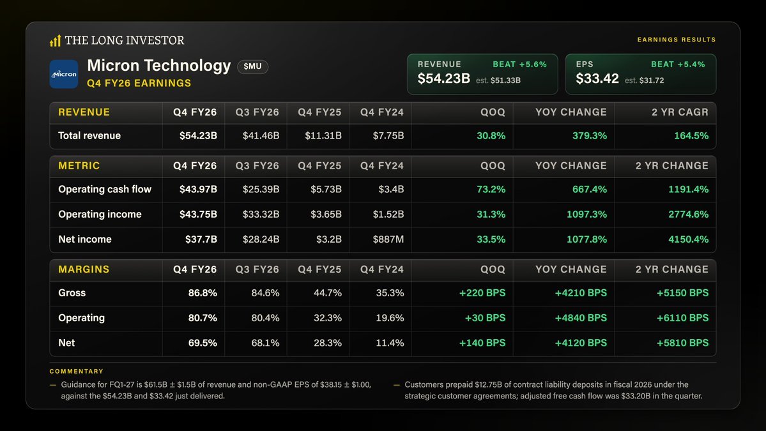Click Total revenue Q4 FY24 value $7.75B
766x431 pixels.
(x=388, y=136)
